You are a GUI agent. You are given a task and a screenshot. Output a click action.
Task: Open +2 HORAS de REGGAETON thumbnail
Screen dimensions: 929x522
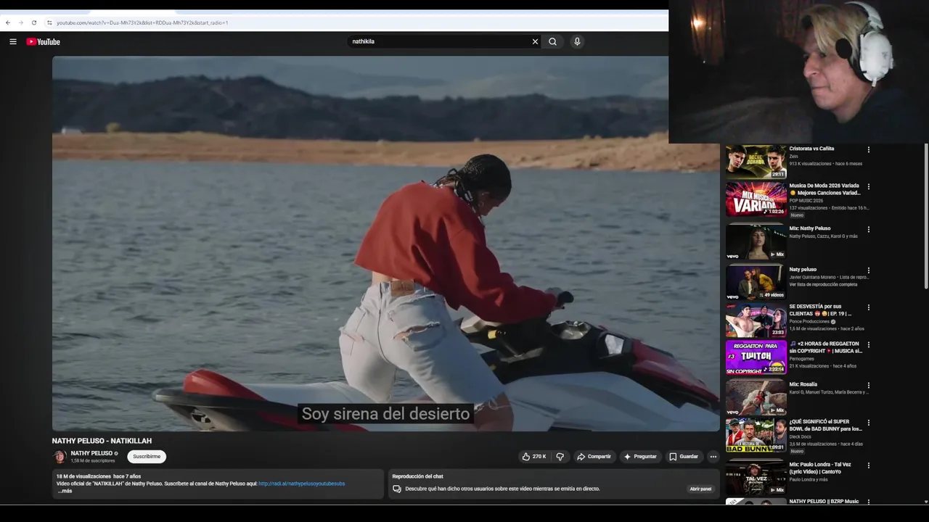tap(756, 357)
